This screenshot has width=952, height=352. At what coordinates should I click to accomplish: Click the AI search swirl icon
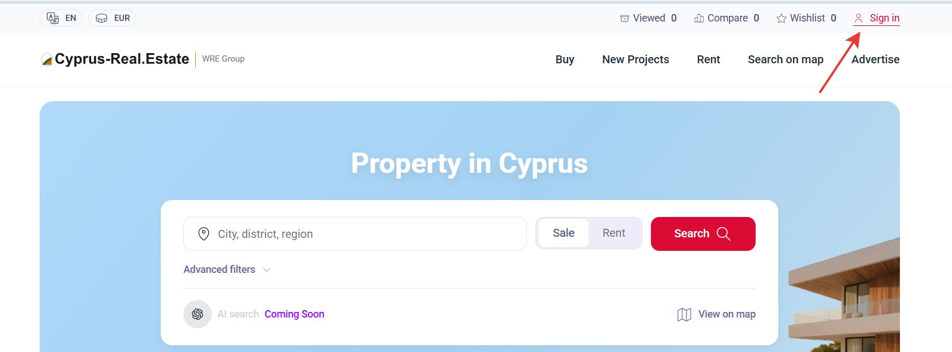(198, 314)
